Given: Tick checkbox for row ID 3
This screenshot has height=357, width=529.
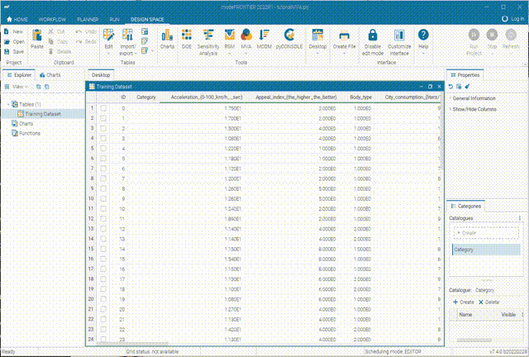Looking at the screenshot, I should click(103, 138).
